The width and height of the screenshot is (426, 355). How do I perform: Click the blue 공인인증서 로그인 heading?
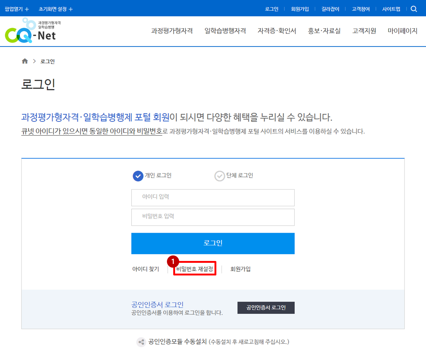[157, 304]
